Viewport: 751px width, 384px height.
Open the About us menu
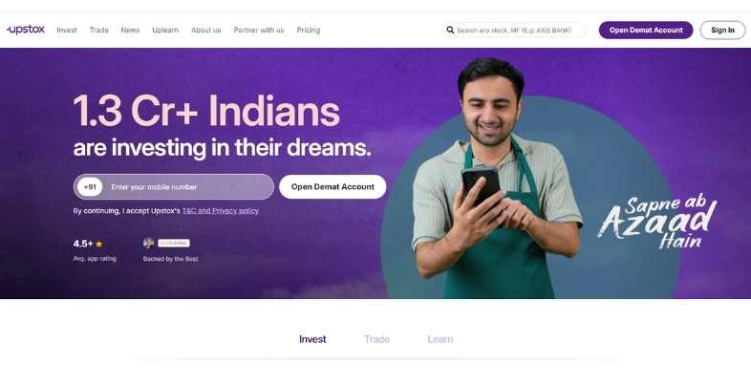[206, 31]
